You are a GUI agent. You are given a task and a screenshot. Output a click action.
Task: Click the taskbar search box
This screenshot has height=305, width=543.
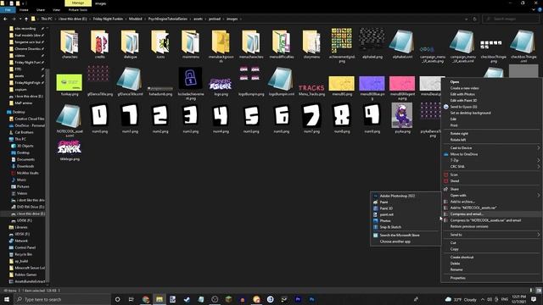click(x=62, y=299)
